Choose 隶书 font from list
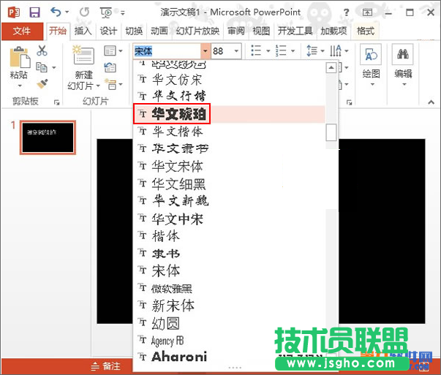The image size is (441, 375). tap(229, 253)
